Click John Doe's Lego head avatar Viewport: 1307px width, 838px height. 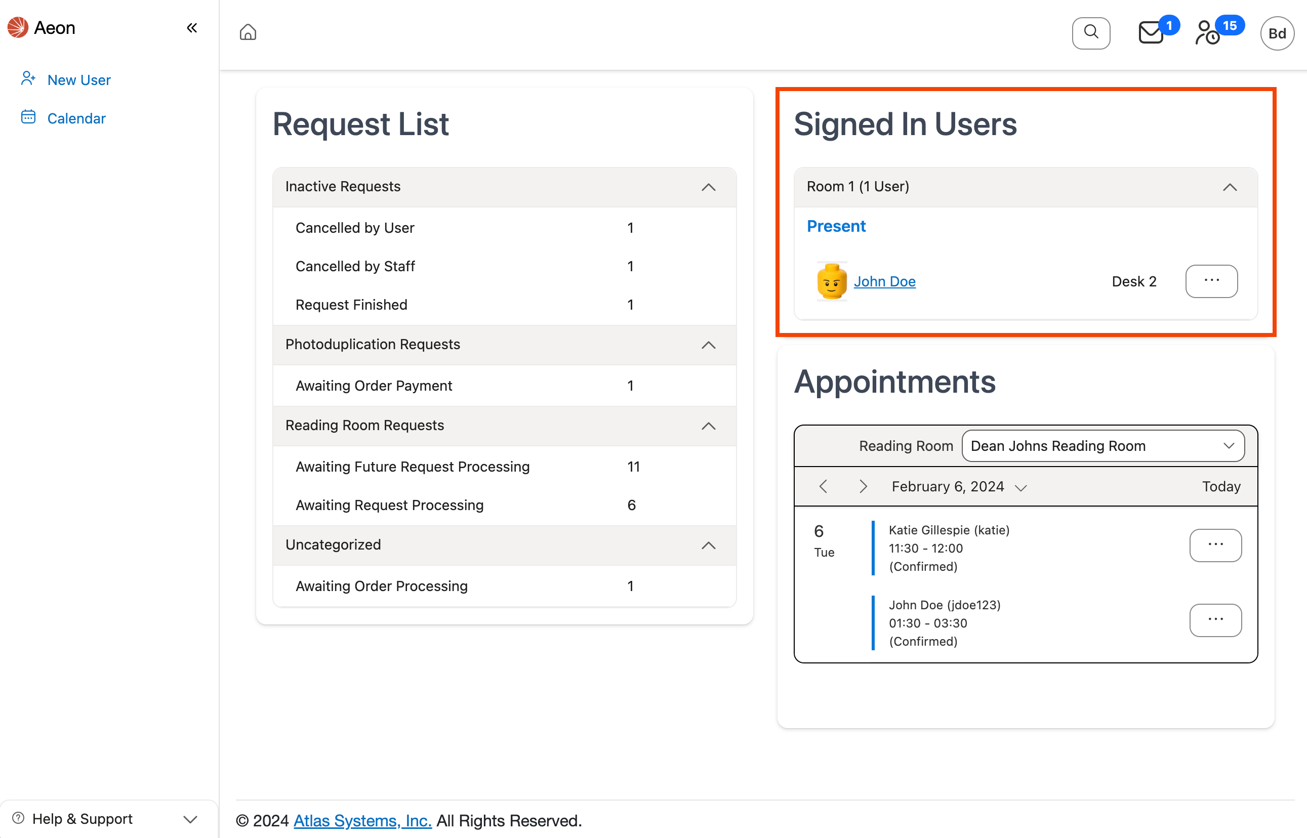coord(831,281)
